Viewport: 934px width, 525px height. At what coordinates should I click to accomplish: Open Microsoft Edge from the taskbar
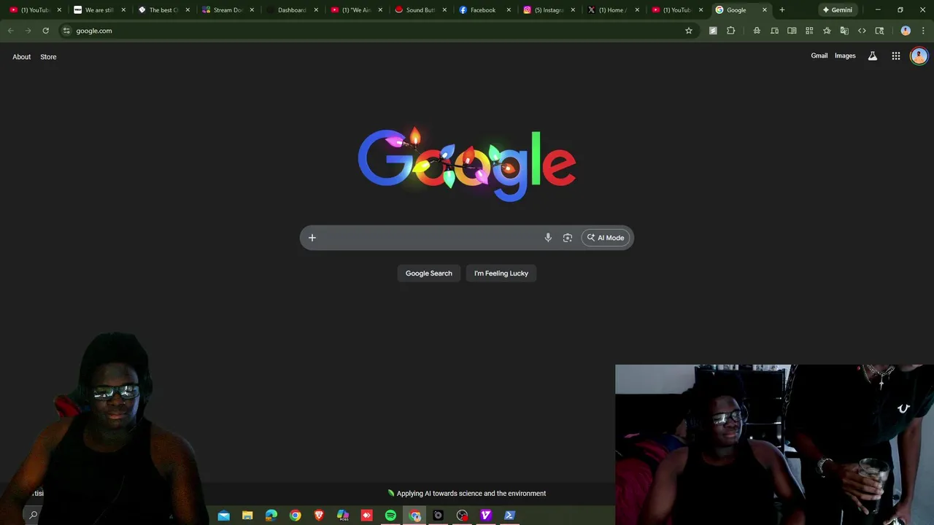271,516
